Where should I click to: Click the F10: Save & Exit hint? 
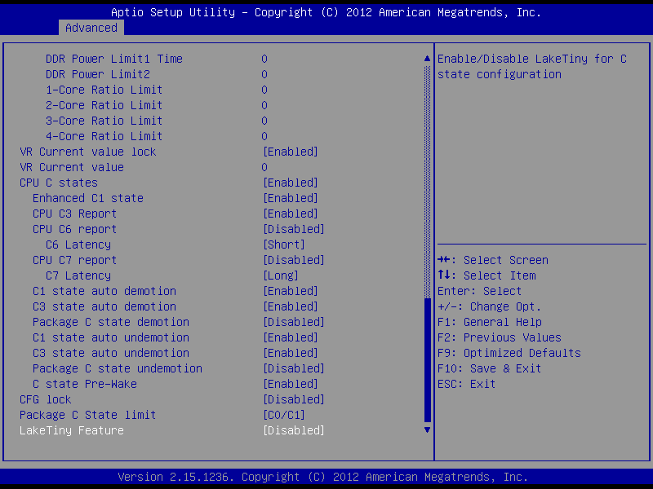click(x=489, y=368)
